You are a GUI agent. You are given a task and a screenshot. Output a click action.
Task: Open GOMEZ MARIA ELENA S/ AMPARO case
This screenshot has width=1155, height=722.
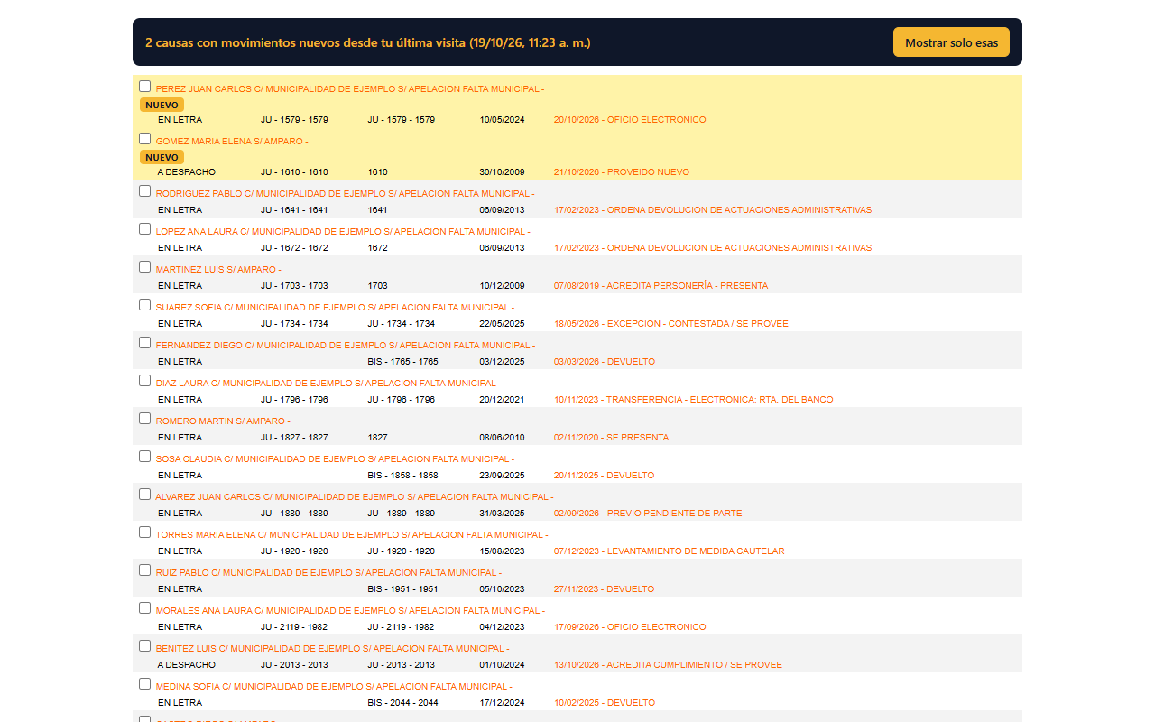[x=232, y=142]
